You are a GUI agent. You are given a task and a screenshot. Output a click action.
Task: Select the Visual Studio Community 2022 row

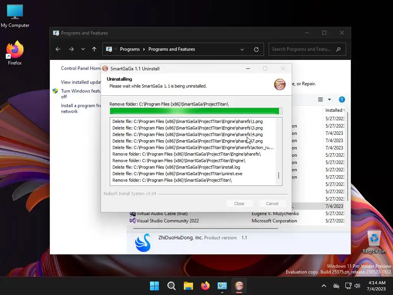click(x=237, y=221)
